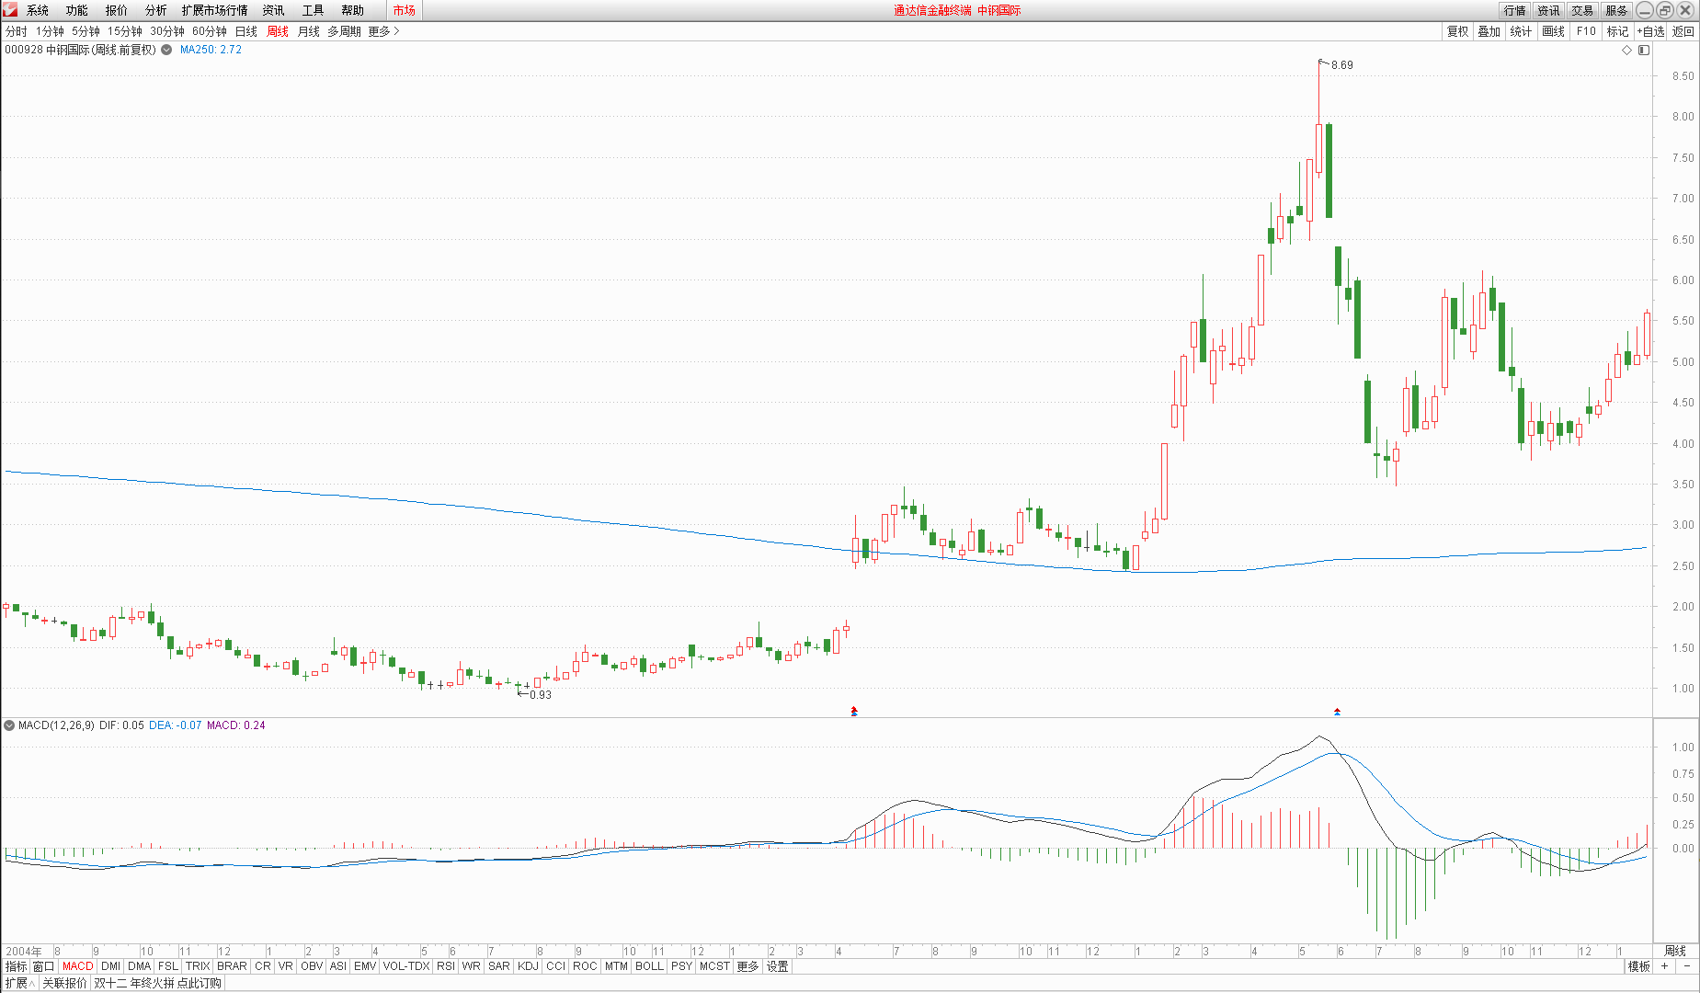The image size is (1700, 993).
Task: Switch chart to 月线 monthly period
Action: click(x=309, y=31)
